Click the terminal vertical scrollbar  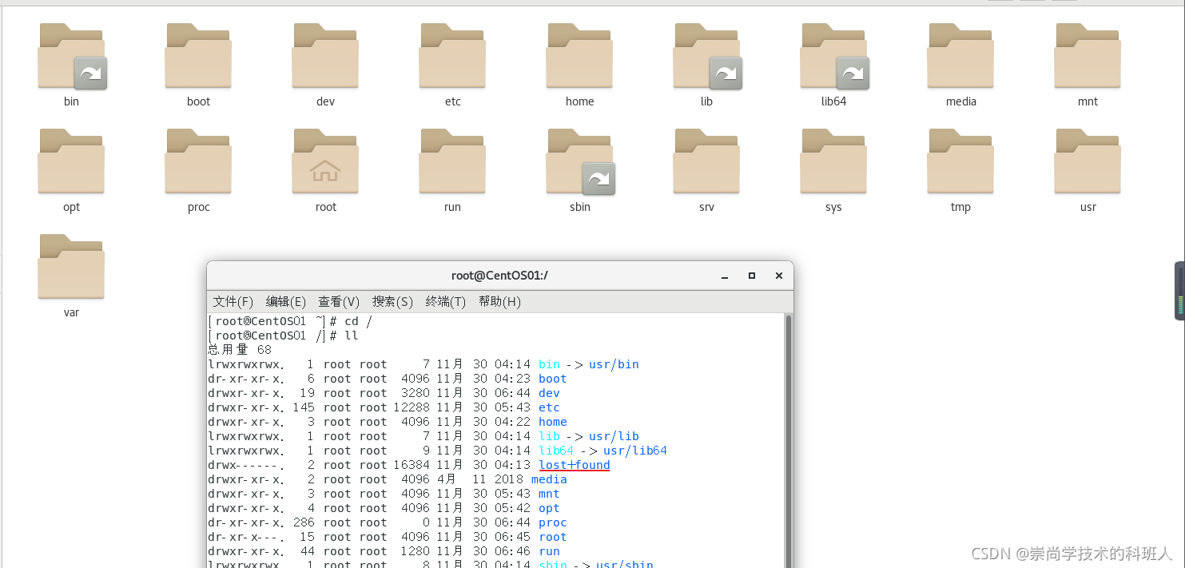tap(789, 440)
